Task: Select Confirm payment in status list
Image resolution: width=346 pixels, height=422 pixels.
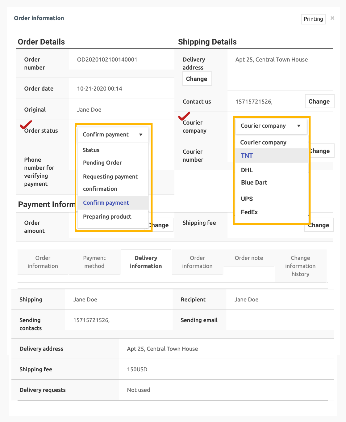Action: point(106,203)
